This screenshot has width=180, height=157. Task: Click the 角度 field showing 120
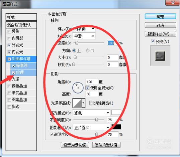click(x=92, y=82)
